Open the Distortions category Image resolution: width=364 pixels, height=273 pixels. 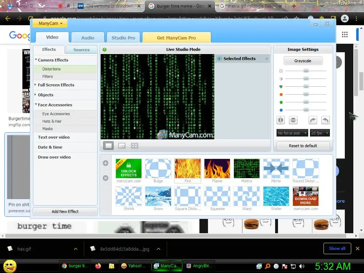click(x=65, y=69)
